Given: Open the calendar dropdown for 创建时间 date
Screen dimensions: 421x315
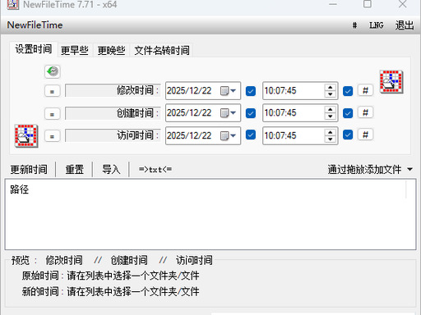Looking at the screenshot, I should click(228, 113).
